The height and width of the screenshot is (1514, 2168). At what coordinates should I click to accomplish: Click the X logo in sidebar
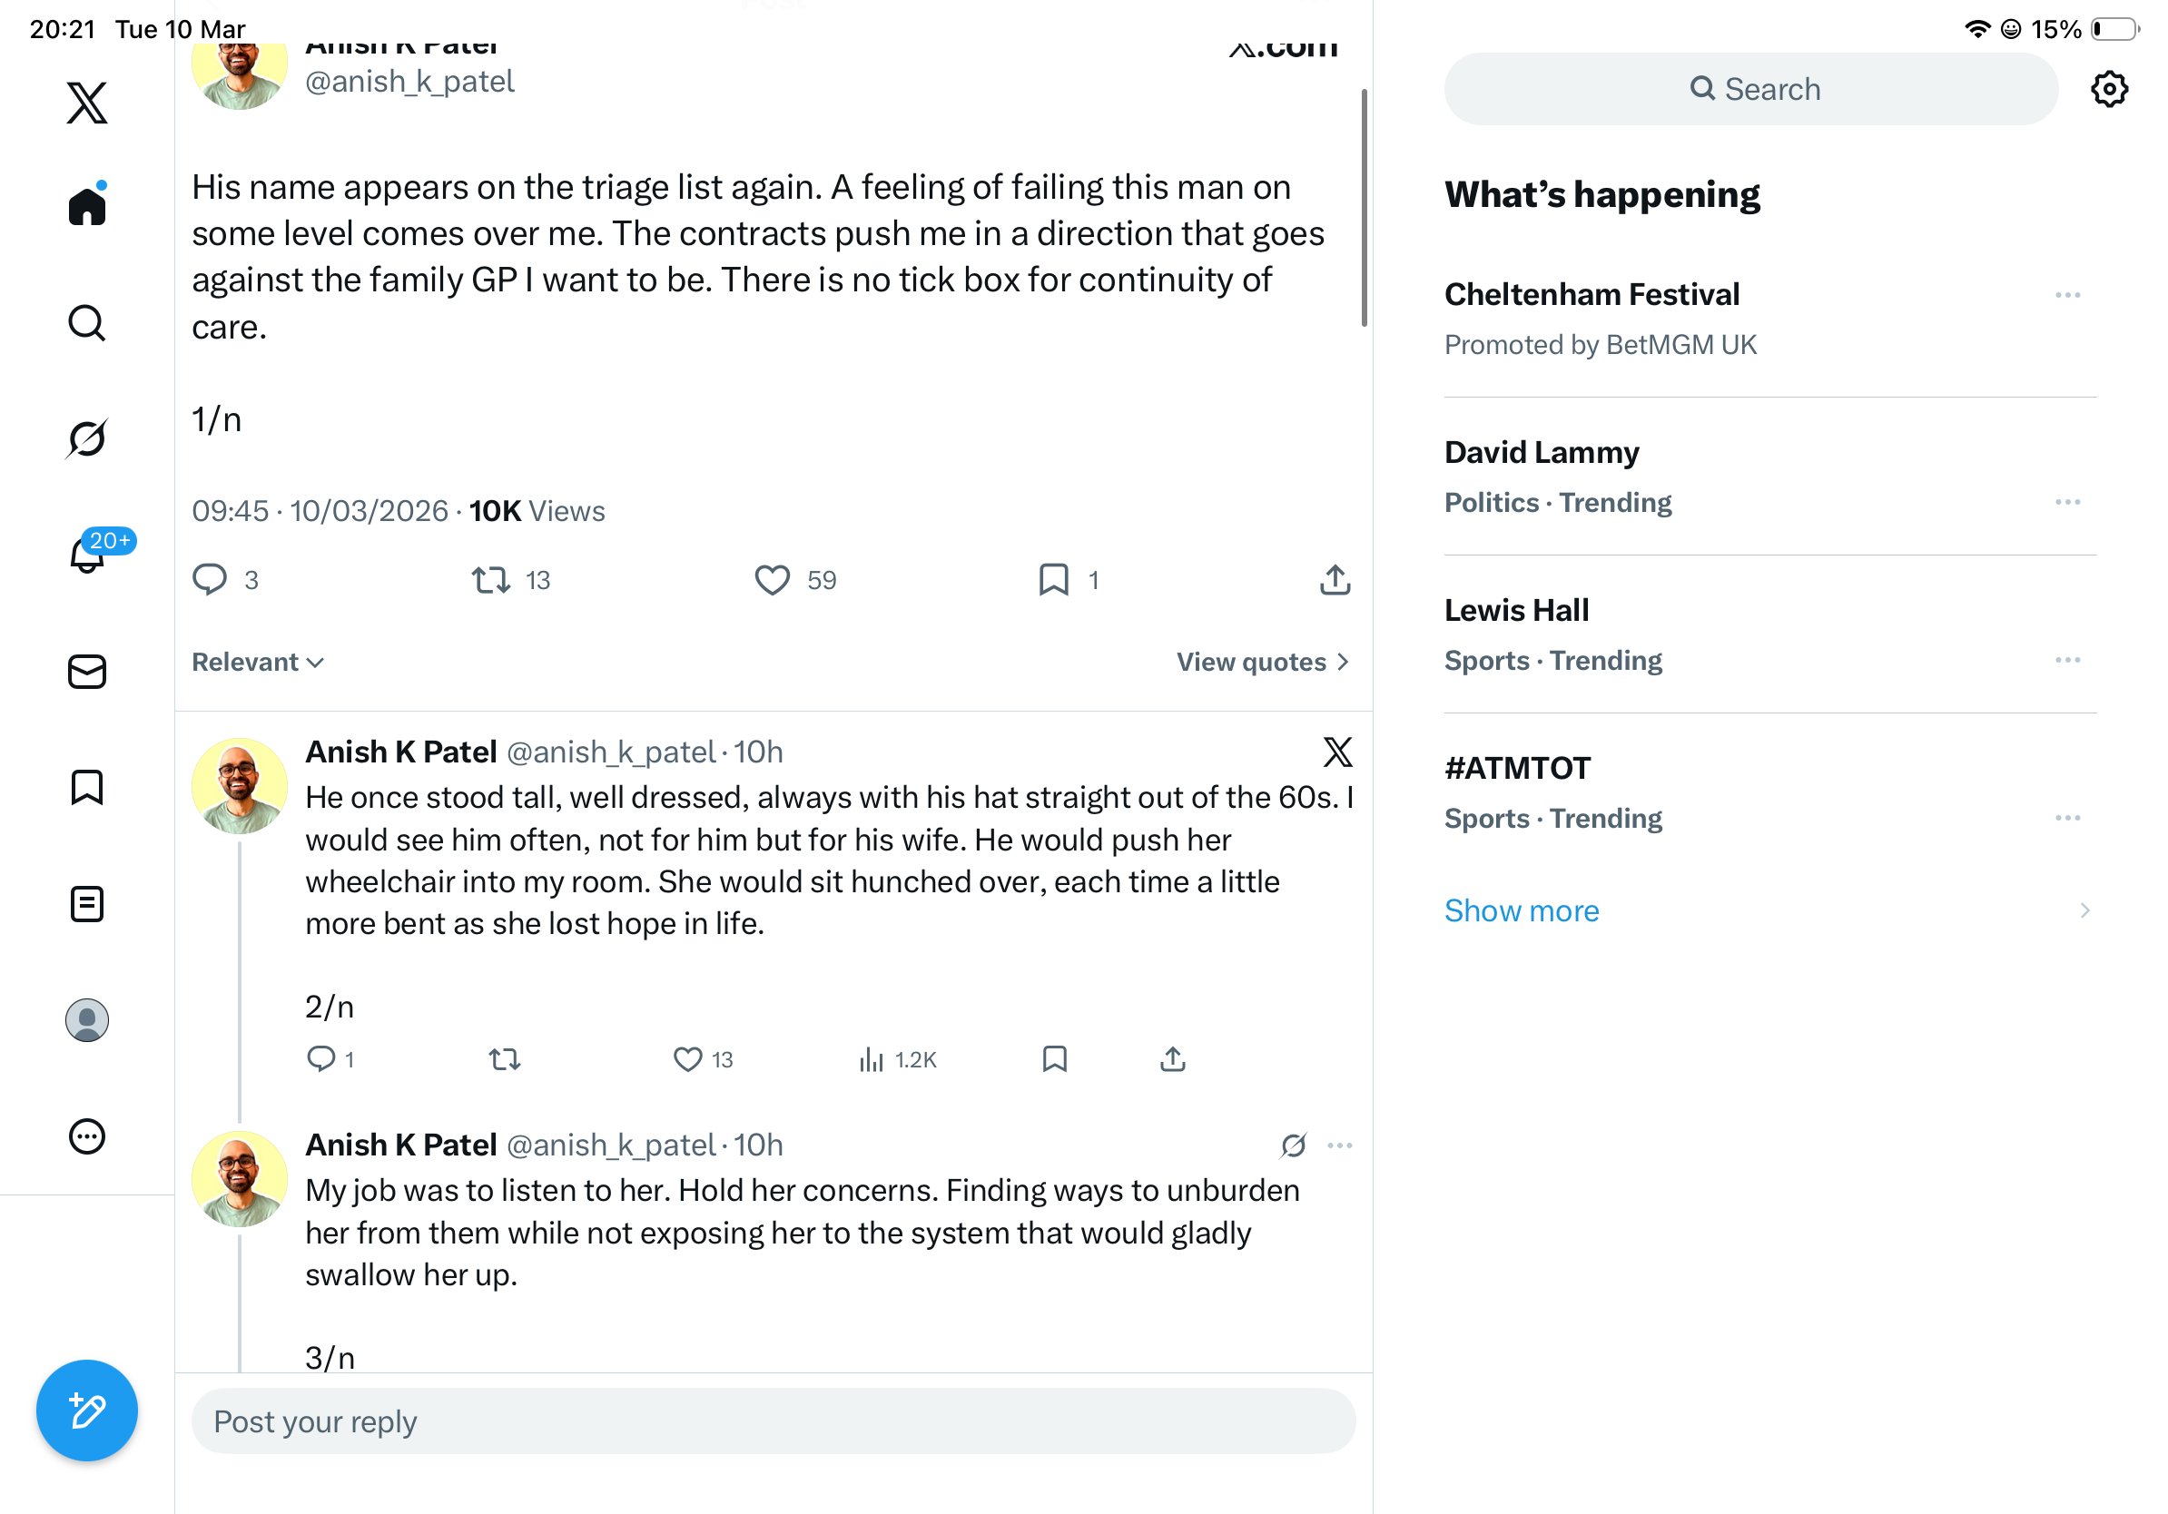[x=87, y=102]
